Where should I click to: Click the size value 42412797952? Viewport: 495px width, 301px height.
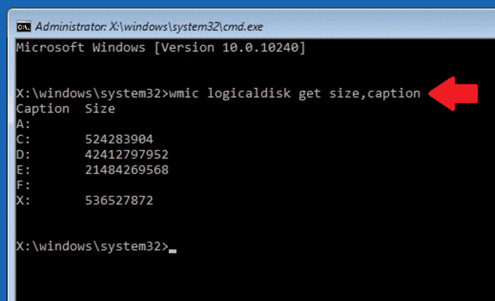tap(127, 155)
